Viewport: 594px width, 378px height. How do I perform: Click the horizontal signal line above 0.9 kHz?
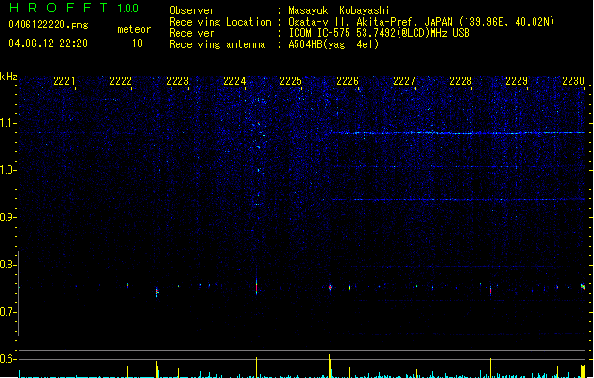[x=458, y=199]
